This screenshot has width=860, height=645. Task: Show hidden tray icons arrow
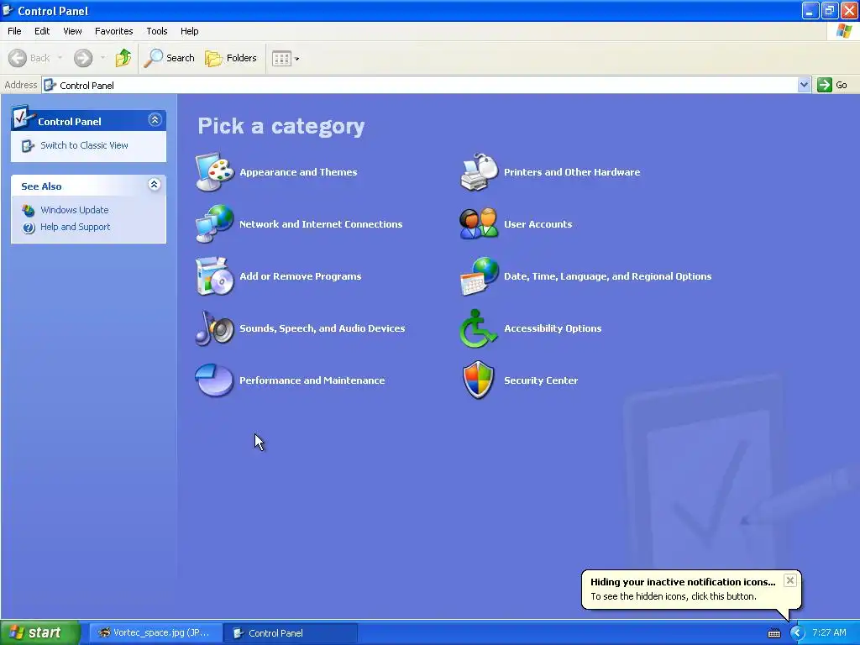797,633
